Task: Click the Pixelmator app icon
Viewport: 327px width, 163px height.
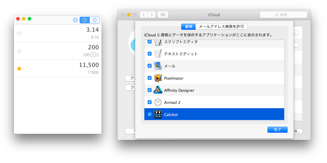Action: (158, 78)
